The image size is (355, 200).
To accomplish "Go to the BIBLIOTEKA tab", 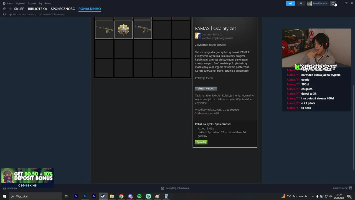I will 37,9.
